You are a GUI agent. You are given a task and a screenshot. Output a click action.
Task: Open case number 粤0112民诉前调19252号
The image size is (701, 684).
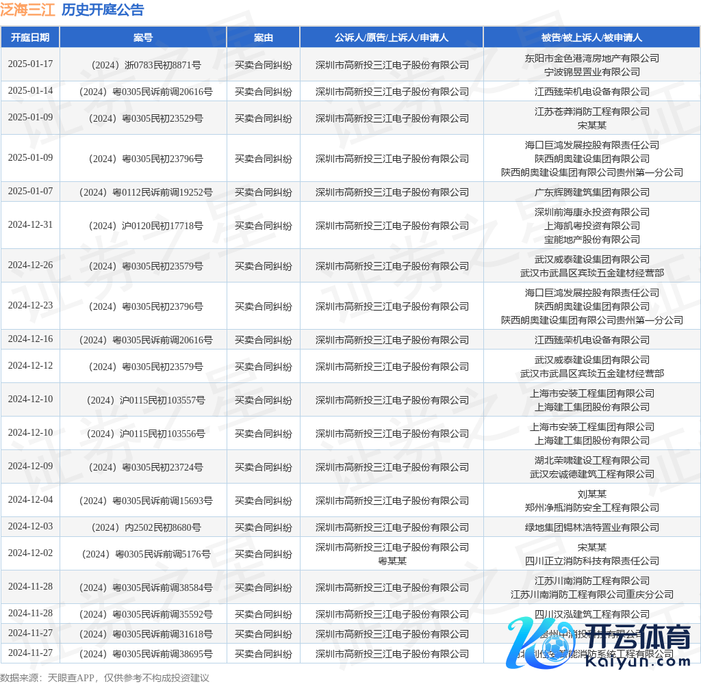coord(144,192)
